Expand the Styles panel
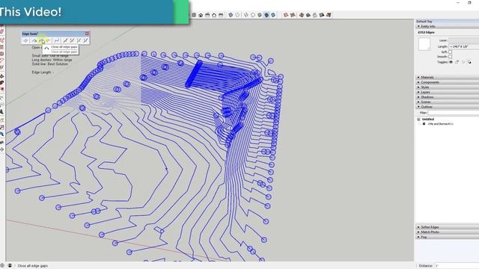 (447, 87)
